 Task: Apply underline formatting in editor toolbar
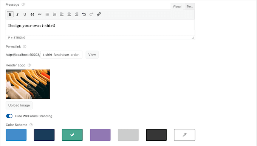[x=25, y=14]
